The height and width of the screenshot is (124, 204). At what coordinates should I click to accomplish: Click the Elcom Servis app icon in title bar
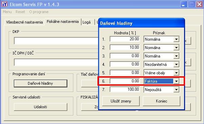4,4
